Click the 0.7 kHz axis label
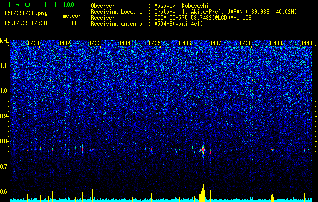Image resolution: width=318 pixels, height=202 pixels. click(x=5, y=167)
